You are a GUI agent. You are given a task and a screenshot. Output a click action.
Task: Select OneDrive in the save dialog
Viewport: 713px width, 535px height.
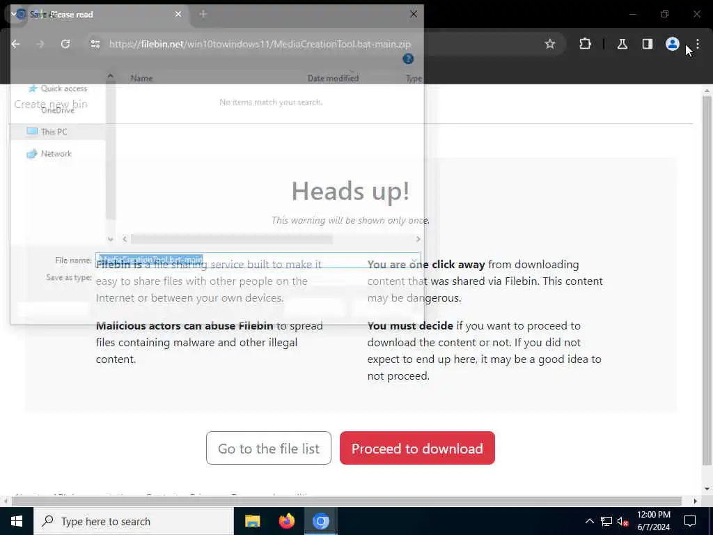[57, 110]
